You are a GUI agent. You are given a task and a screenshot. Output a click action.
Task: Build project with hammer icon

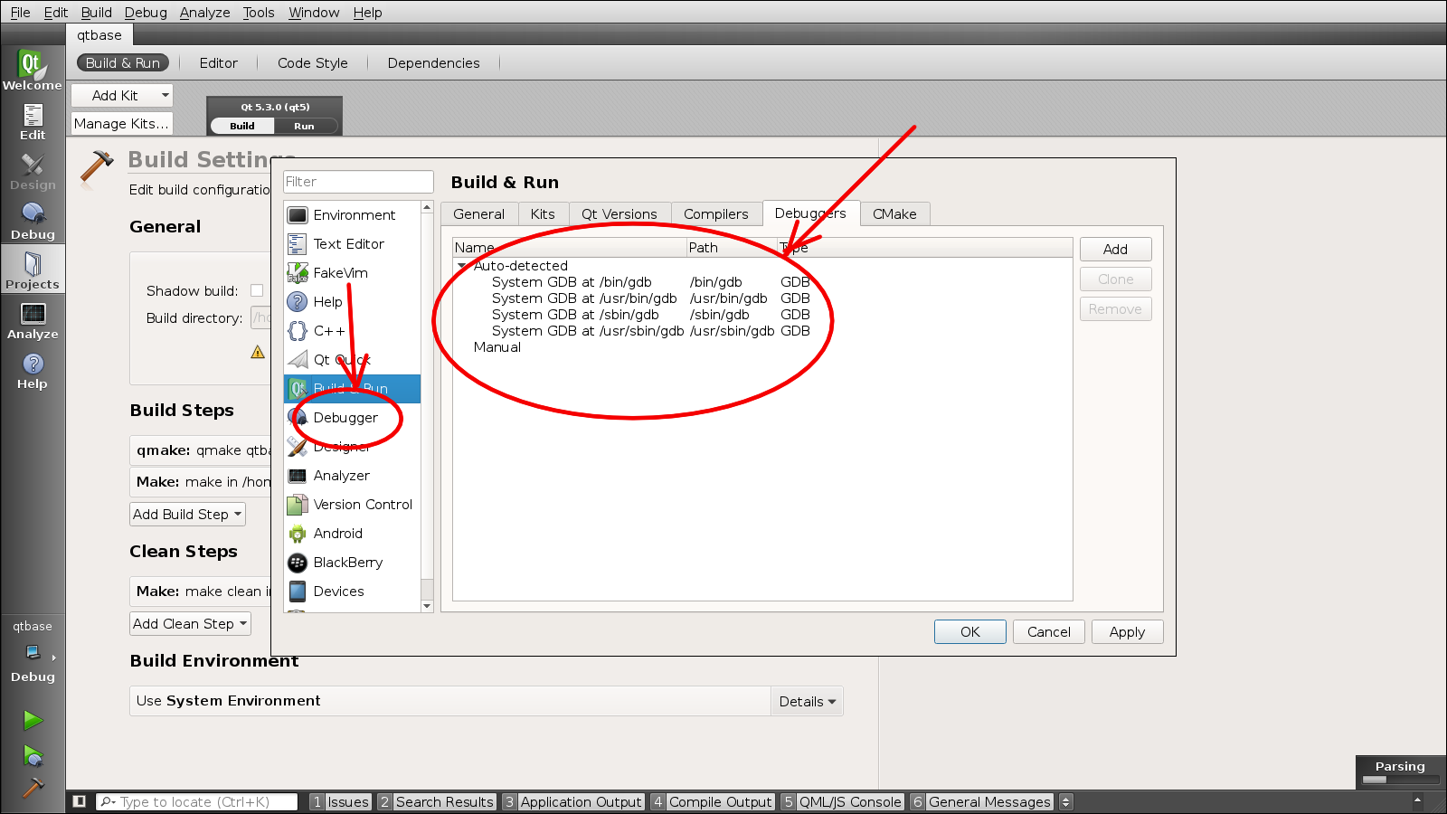33,788
